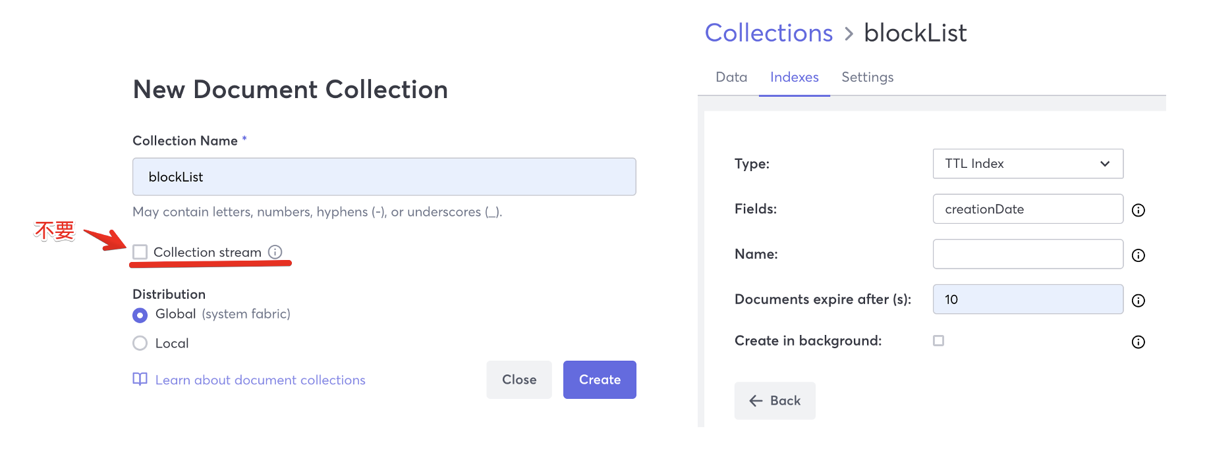Click info icon beside Name input
The width and height of the screenshot is (1207, 466).
[1138, 255]
